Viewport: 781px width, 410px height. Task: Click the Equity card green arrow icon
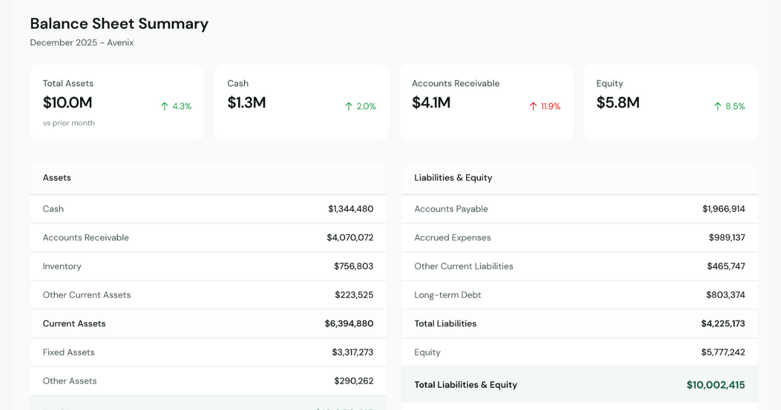tap(718, 106)
